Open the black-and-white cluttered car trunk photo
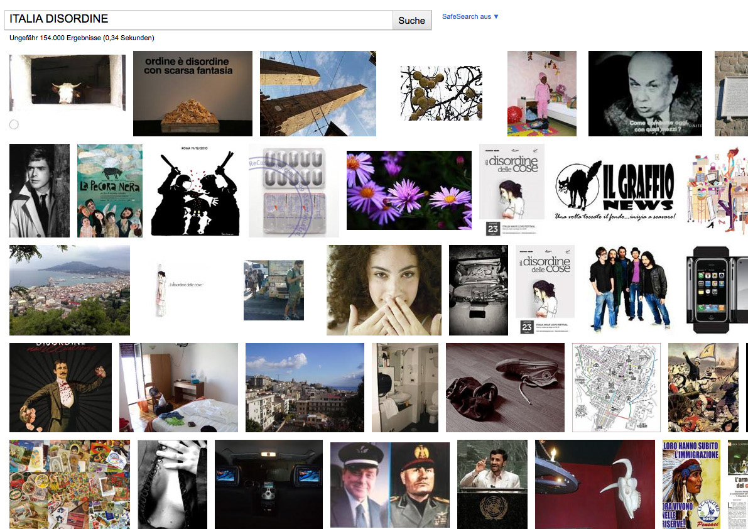This screenshot has height=529, width=748. (479, 290)
